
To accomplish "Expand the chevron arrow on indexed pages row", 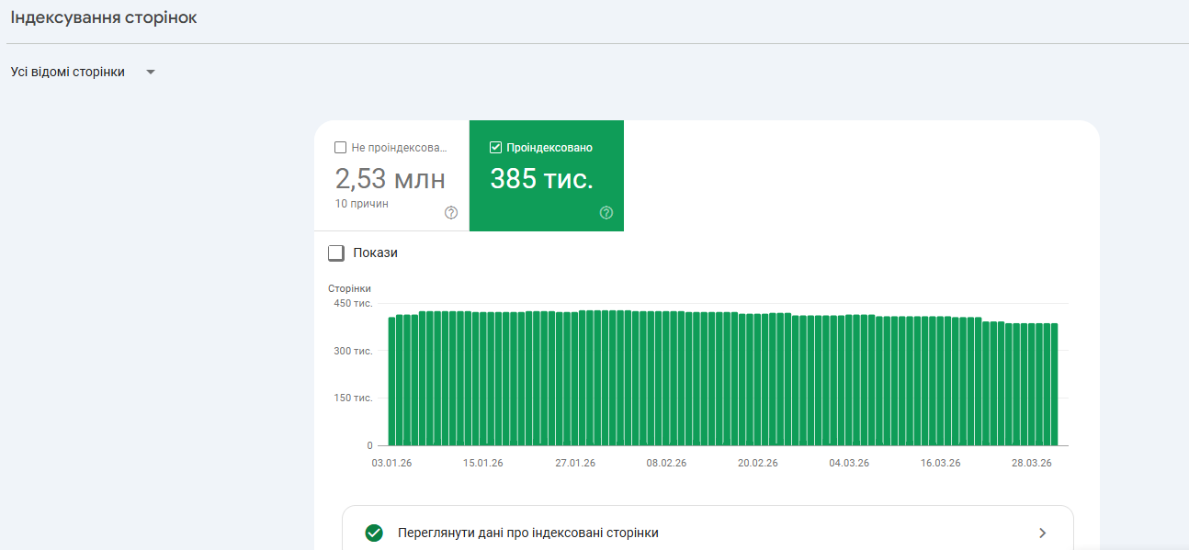I will [1042, 533].
